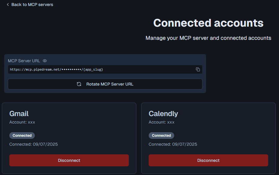
Task: Select the Connected badge on Gmail card
Action: [22, 136]
